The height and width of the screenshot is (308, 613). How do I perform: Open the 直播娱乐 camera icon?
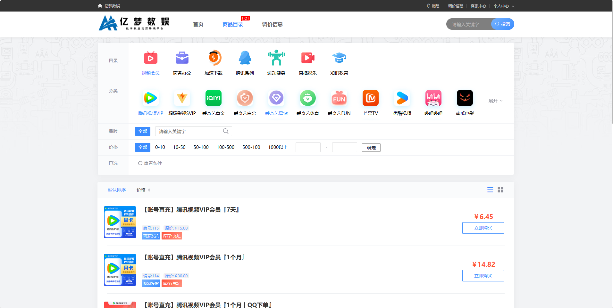point(308,58)
